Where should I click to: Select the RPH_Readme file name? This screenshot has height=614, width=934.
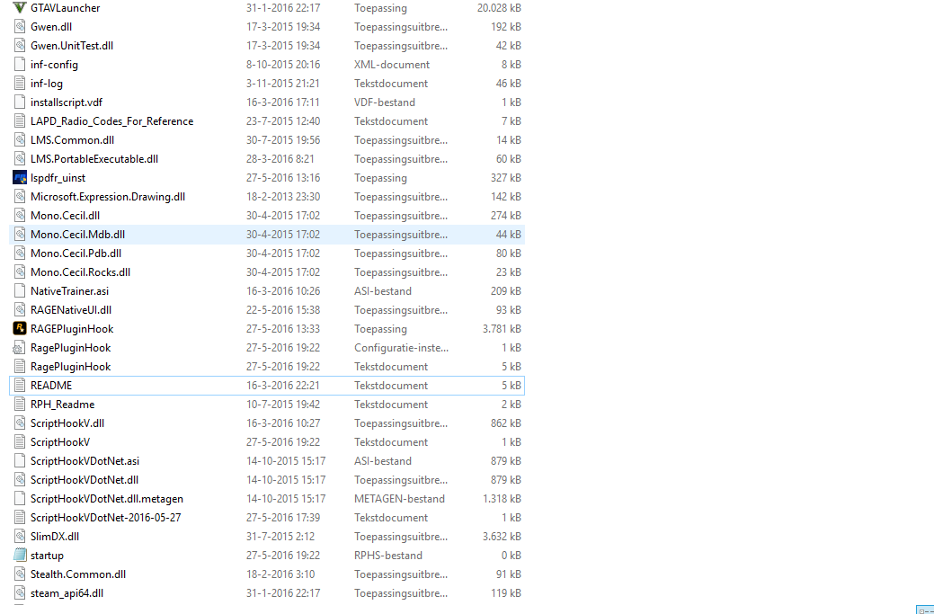[x=63, y=405]
